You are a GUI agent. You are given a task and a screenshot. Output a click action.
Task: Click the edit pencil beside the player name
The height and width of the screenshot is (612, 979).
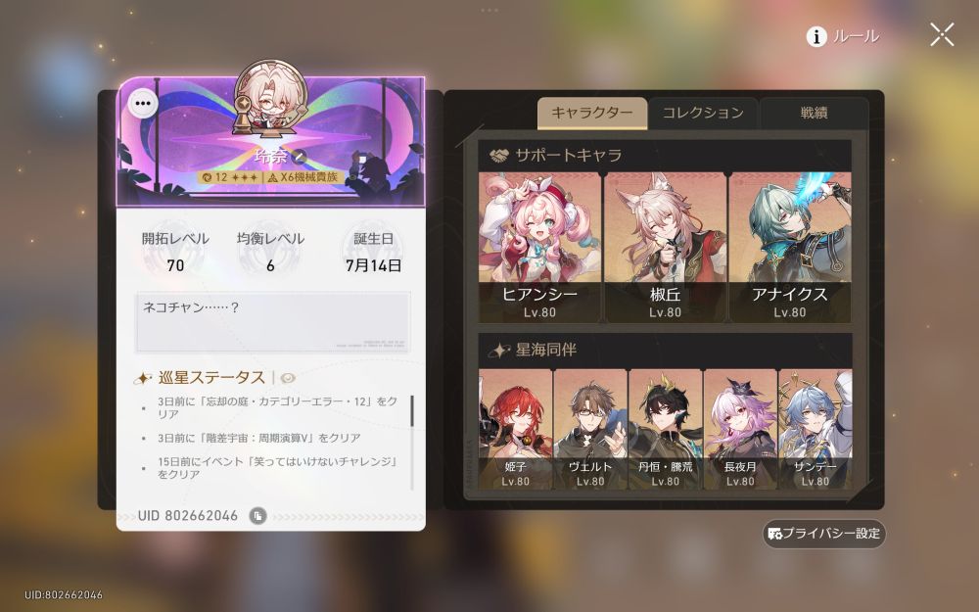[300, 156]
